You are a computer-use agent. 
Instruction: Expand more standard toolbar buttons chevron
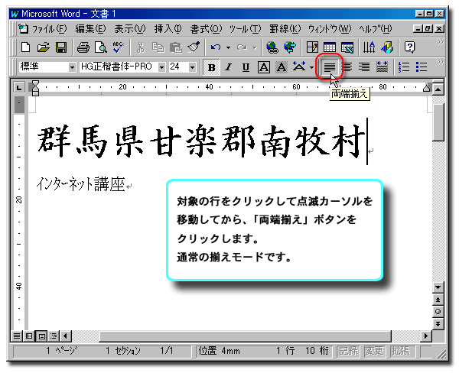pos(440,43)
